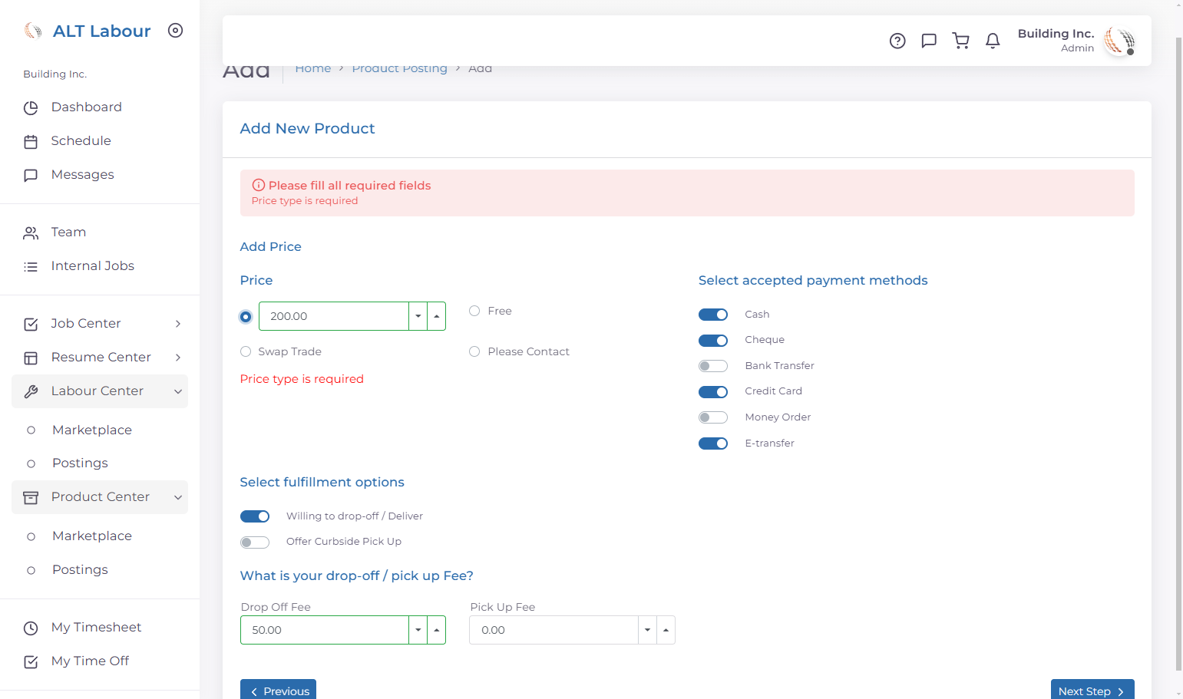Turn off the Credit Card toggle
1183x699 pixels.
(x=713, y=392)
